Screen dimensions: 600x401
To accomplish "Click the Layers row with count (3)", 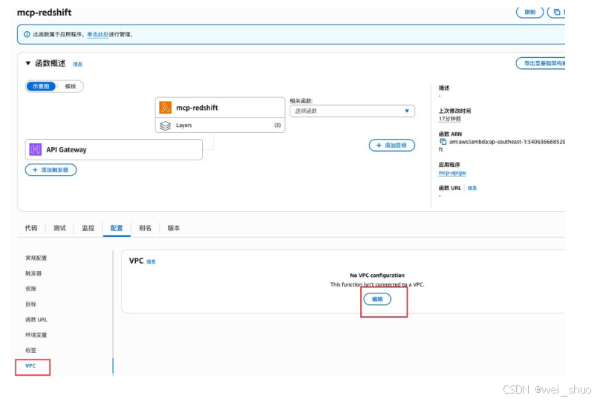I will [220, 125].
